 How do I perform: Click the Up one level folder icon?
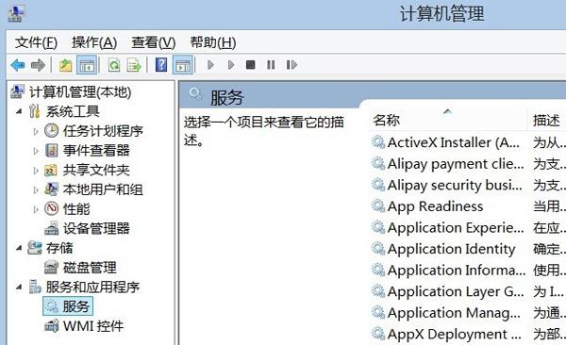[x=65, y=65]
